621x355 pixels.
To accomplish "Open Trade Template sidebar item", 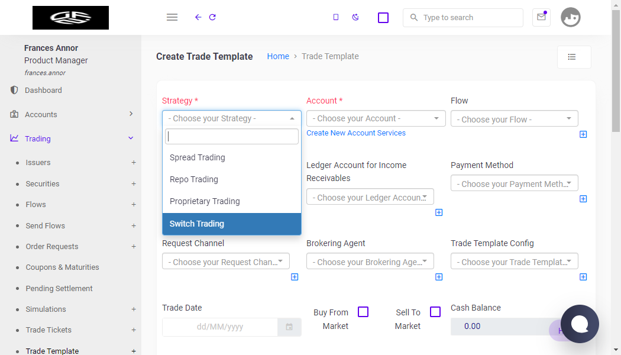I will coord(52,351).
